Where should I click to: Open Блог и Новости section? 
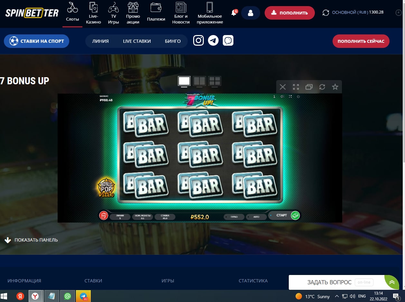[181, 13]
